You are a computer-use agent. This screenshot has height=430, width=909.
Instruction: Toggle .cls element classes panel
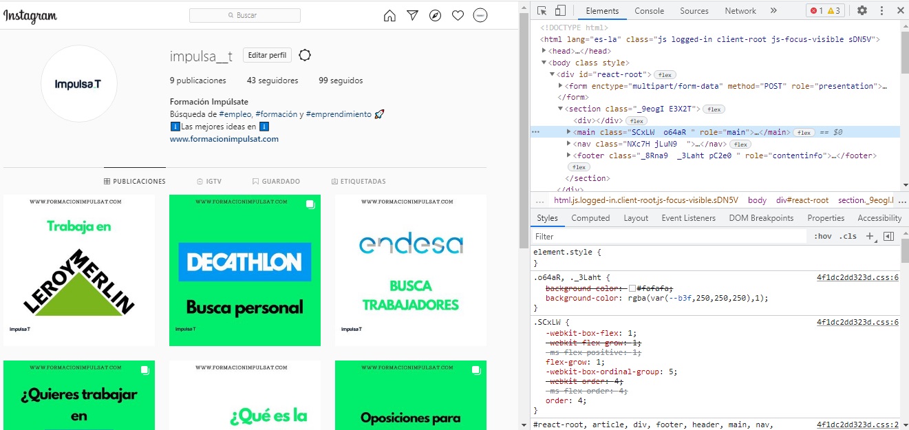(848, 236)
